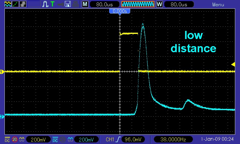240x144 pixels.
Task: Click the rising edge trigger slope icon
Action: pyautogui.click(x=118, y=139)
